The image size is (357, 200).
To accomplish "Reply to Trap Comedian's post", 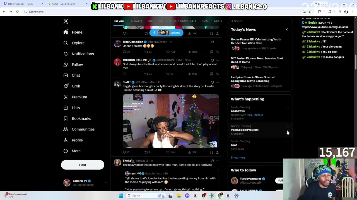I will coord(124,52).
